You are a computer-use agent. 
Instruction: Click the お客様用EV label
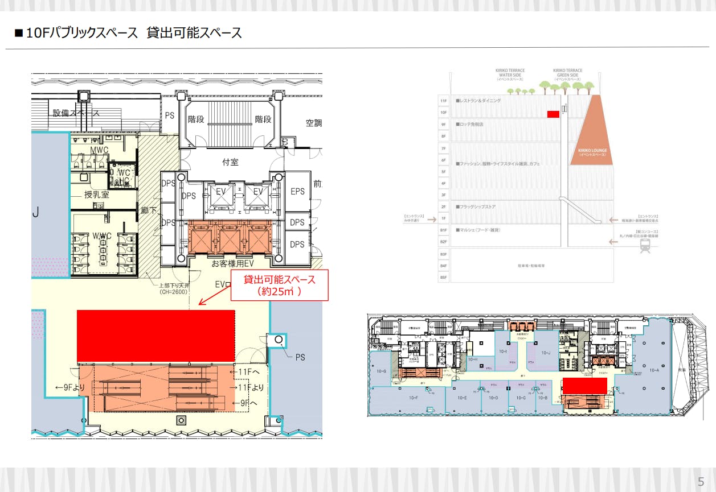(x=232, y=264)
